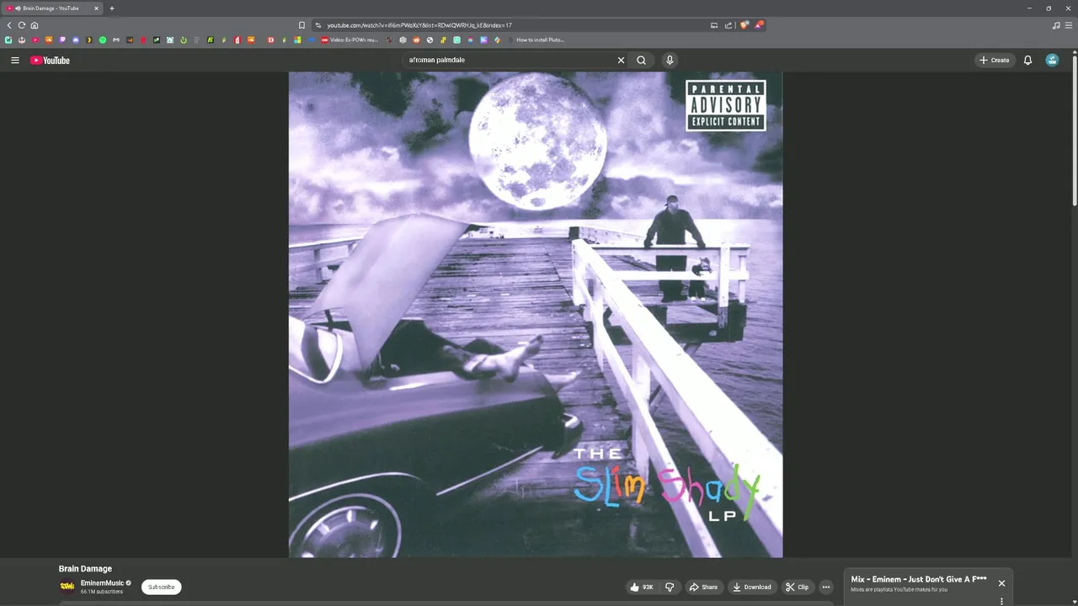Viewport: 1078px width, 606px height.
Task: Reload the page with the refresh icon
Action: 22,25
